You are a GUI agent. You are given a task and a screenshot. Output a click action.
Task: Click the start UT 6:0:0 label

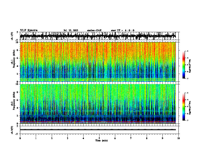click(123, 30)
